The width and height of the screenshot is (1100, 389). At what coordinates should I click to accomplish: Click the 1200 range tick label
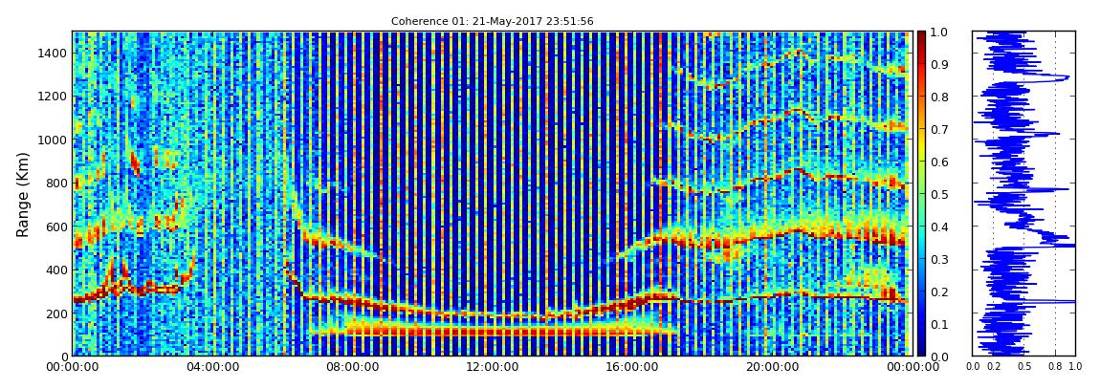[x=52, y=97]
